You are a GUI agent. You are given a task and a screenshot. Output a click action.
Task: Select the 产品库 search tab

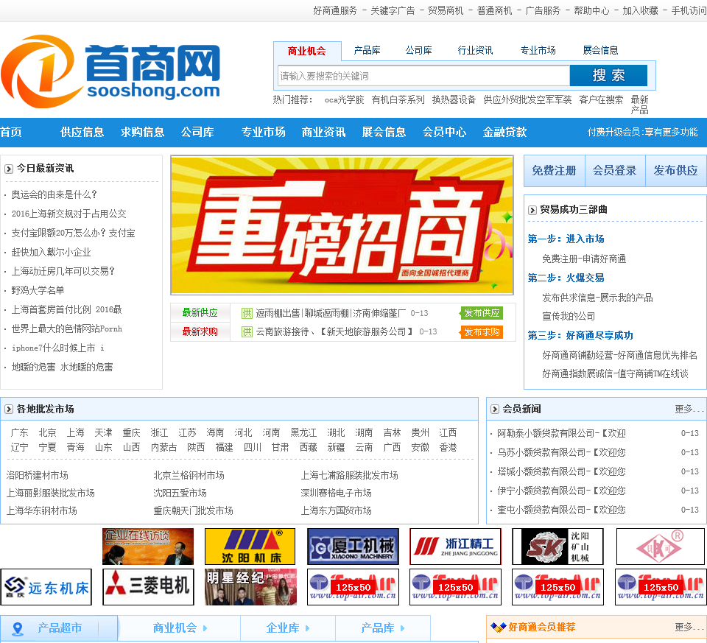coord(367,51)
